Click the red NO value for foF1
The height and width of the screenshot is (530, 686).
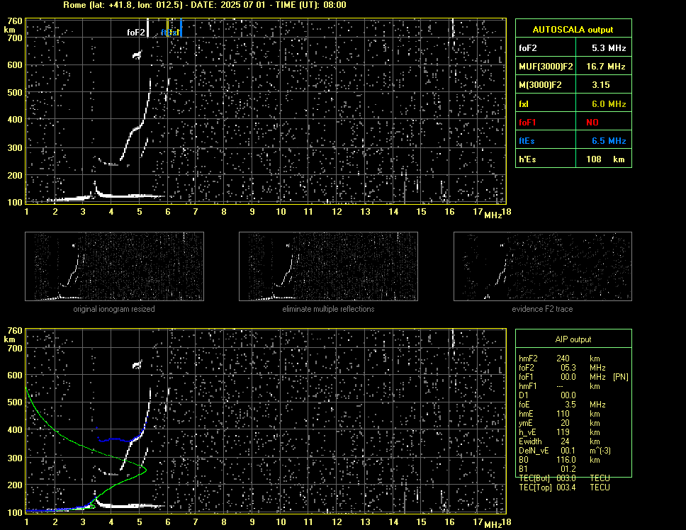(x=592, y=123)
